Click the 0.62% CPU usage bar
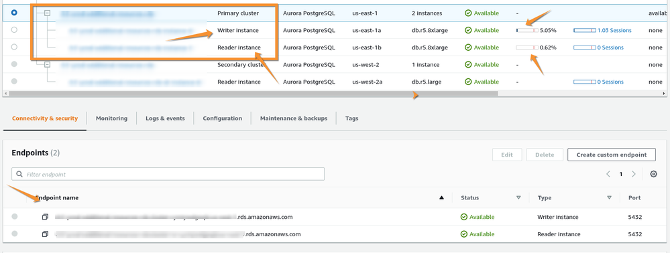 527,48
